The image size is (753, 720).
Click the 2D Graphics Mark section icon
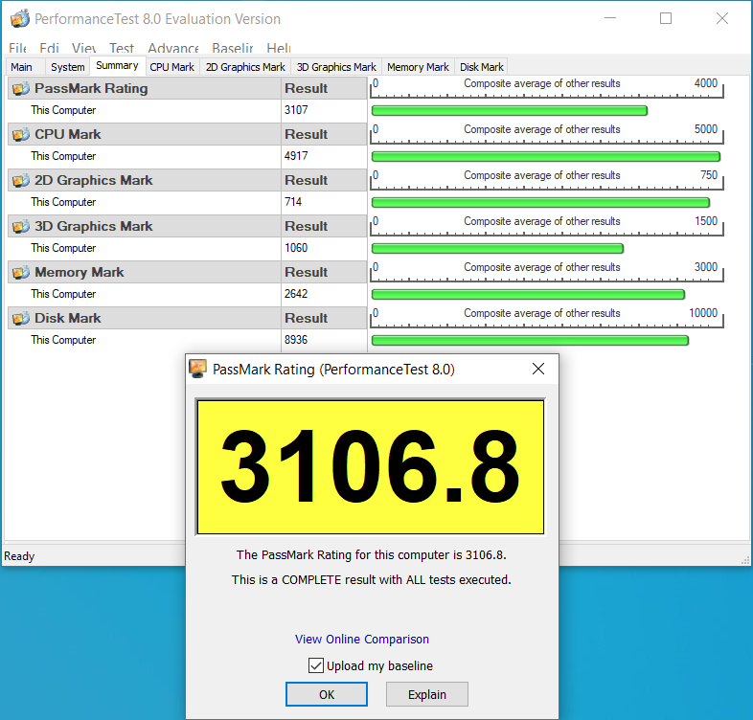[x=21, y=181]
